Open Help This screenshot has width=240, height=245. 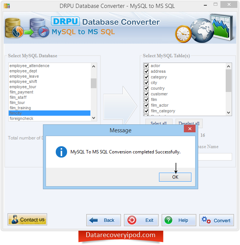coord(179,220)
